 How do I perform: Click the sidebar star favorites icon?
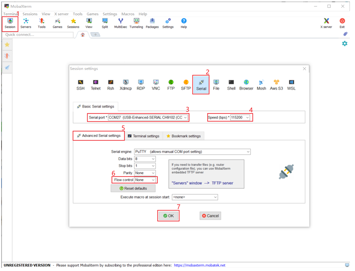point(7,45)
